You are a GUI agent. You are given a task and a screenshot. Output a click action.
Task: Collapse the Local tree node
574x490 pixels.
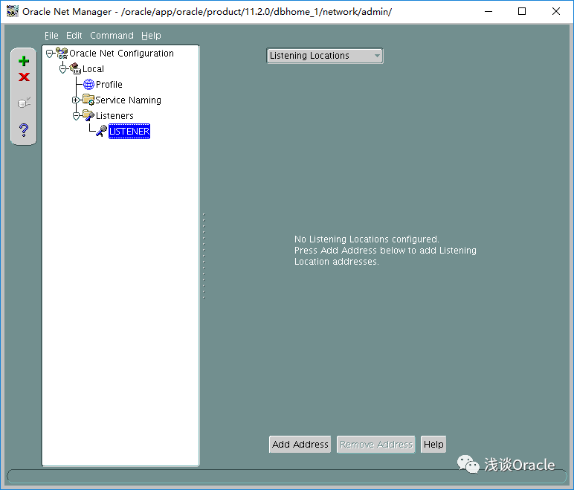(x=63, y=69)
